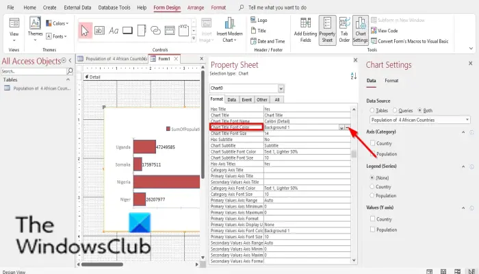
Task: Pick the Option Group (XYZ) control
Action: coord(183,30)
